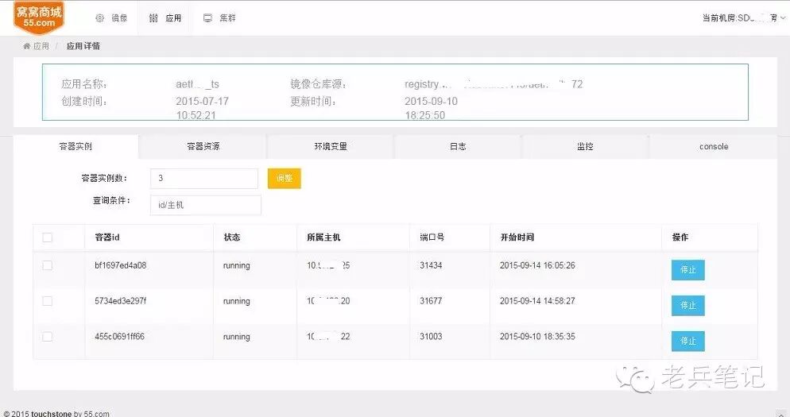Image resolution: width=790 pixels, height=417 pixels.
Task: Switch to the 容器资源 tab
Action: (203, 147)
